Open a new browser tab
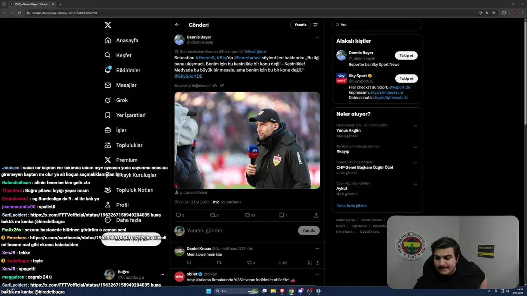 point(60,4)
